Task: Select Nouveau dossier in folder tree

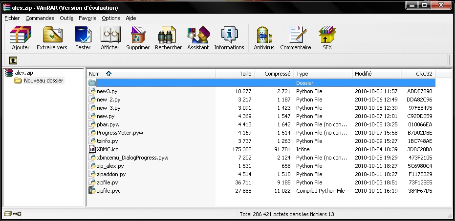Action: tap(43, 81)
